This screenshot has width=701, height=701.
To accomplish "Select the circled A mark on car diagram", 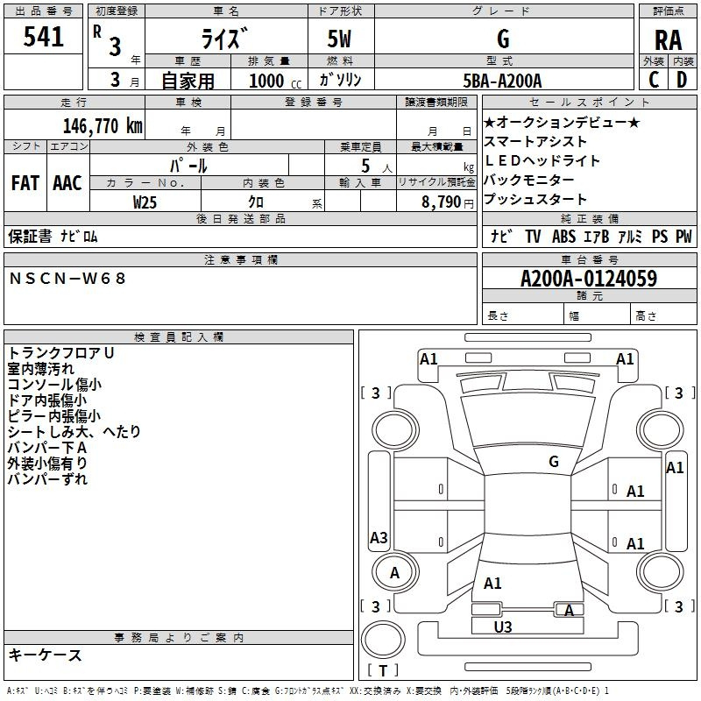I will click(x=394, y=572).
